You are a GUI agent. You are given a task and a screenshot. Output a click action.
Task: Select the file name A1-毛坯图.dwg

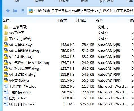21,57
